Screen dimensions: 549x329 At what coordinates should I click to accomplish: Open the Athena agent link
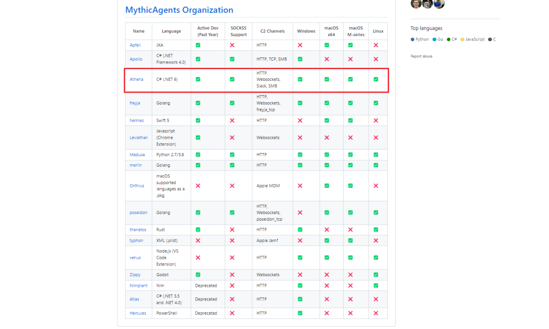[x=136, y=79]
